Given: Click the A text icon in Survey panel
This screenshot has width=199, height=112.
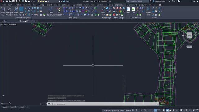Looking at the screenshot, I should pyautogui.click(x=160, y=8).
